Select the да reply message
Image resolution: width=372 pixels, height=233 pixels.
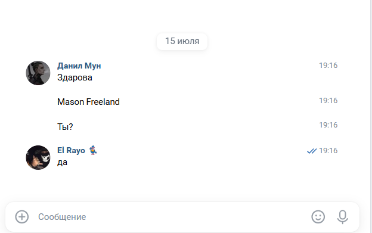pos(62,163)
